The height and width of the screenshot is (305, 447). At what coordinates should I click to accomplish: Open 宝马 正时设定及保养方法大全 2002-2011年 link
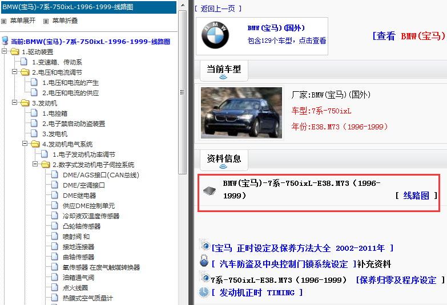click(x=303, y=249)
